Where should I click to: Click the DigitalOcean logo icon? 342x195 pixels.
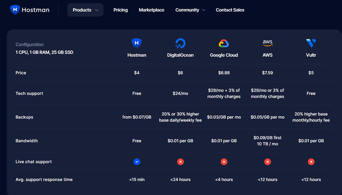coord(180,43)
